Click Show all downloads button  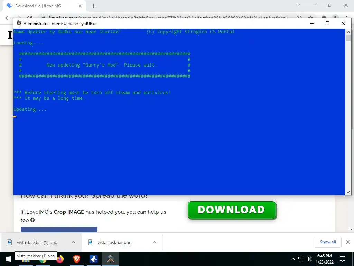(x=328, y=242)
